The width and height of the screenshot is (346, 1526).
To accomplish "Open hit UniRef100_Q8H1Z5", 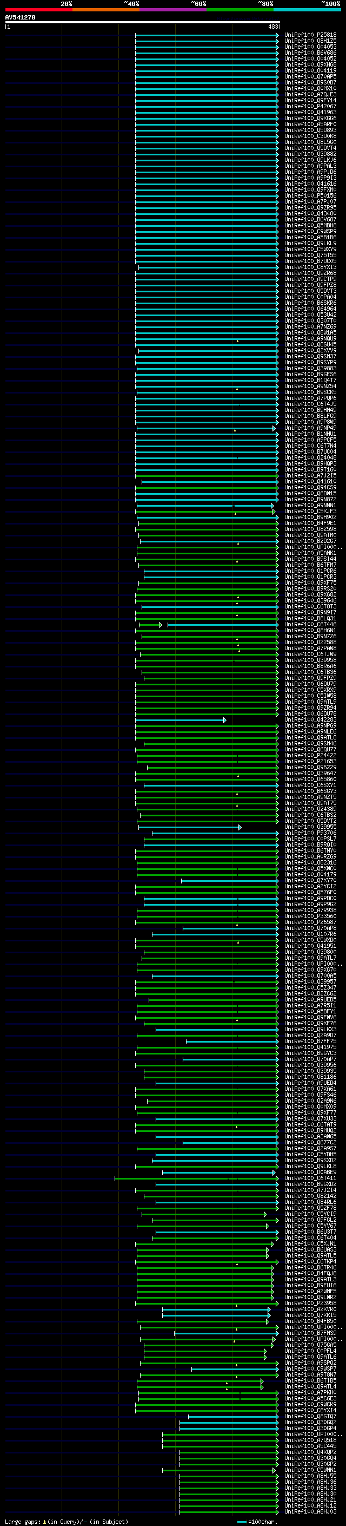I will click(x=310, y=41).
